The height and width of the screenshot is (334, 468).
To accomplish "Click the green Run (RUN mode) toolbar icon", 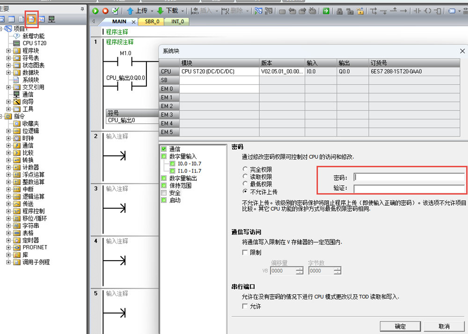I will (x=95, y=11).
